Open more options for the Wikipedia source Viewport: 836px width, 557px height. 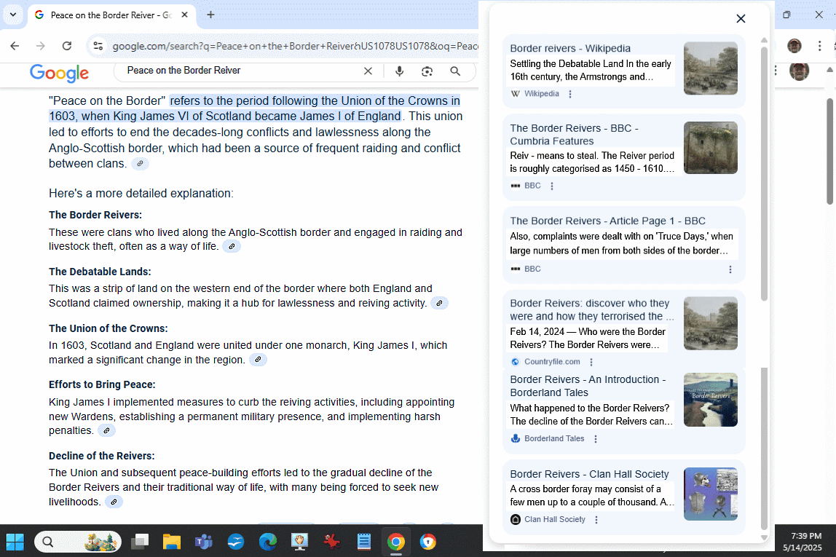570,94
